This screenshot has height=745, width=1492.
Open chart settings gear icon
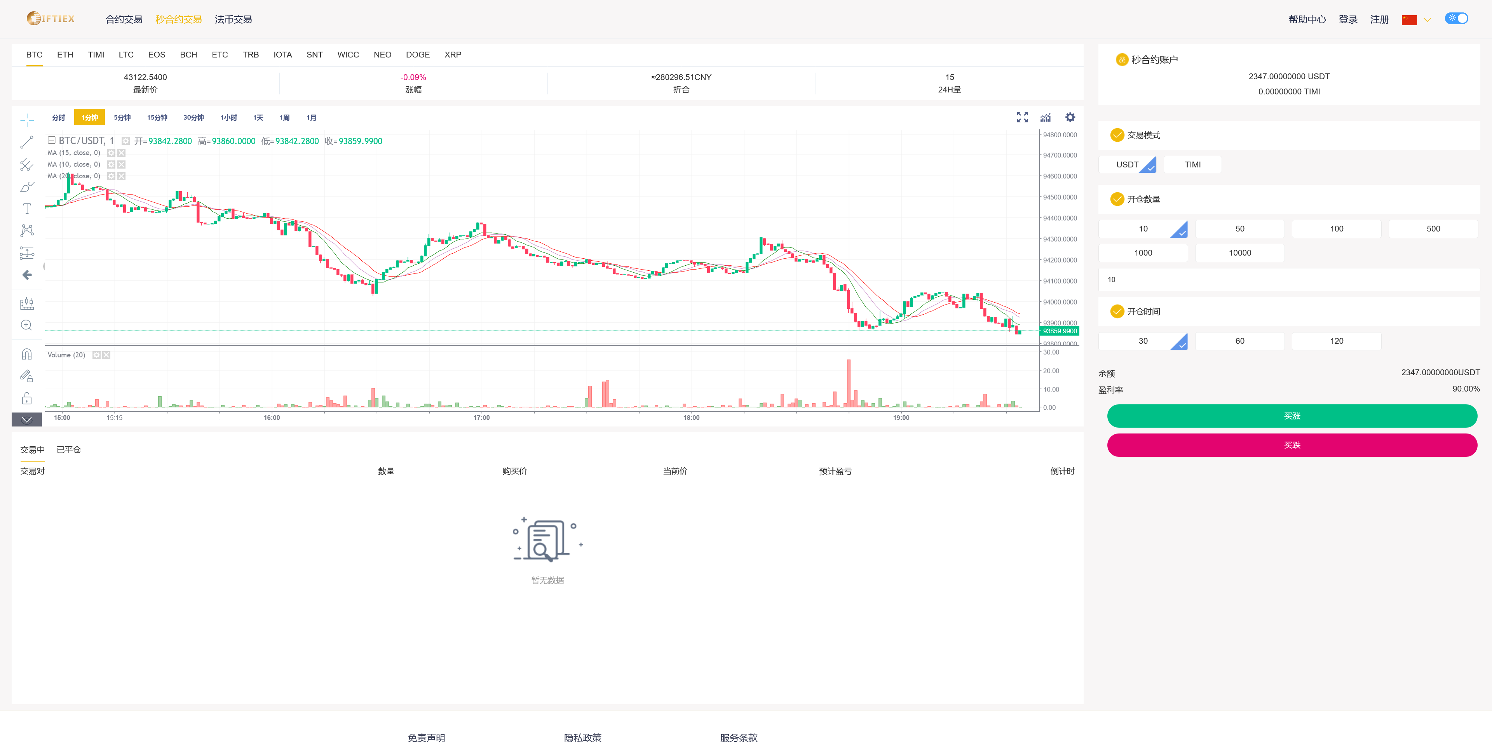[1070, 118]
